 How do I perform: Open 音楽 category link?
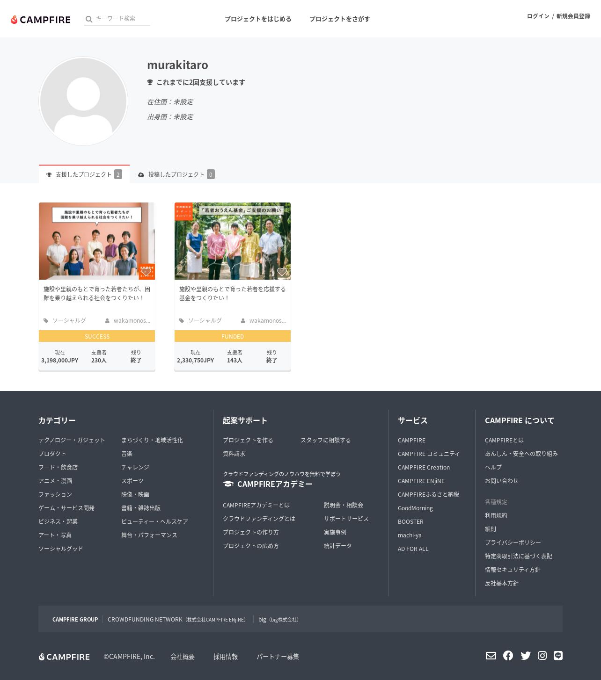tap(127, 454)
